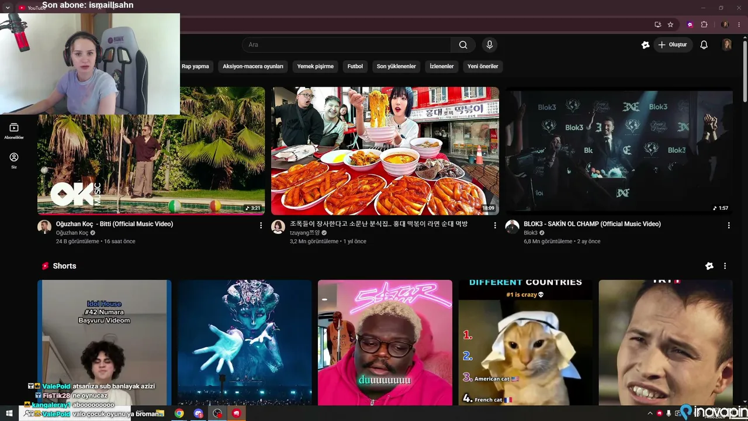Open Discord from the taskbar
The height and width of the screenshot is (421, 748).
coord(198,413)
